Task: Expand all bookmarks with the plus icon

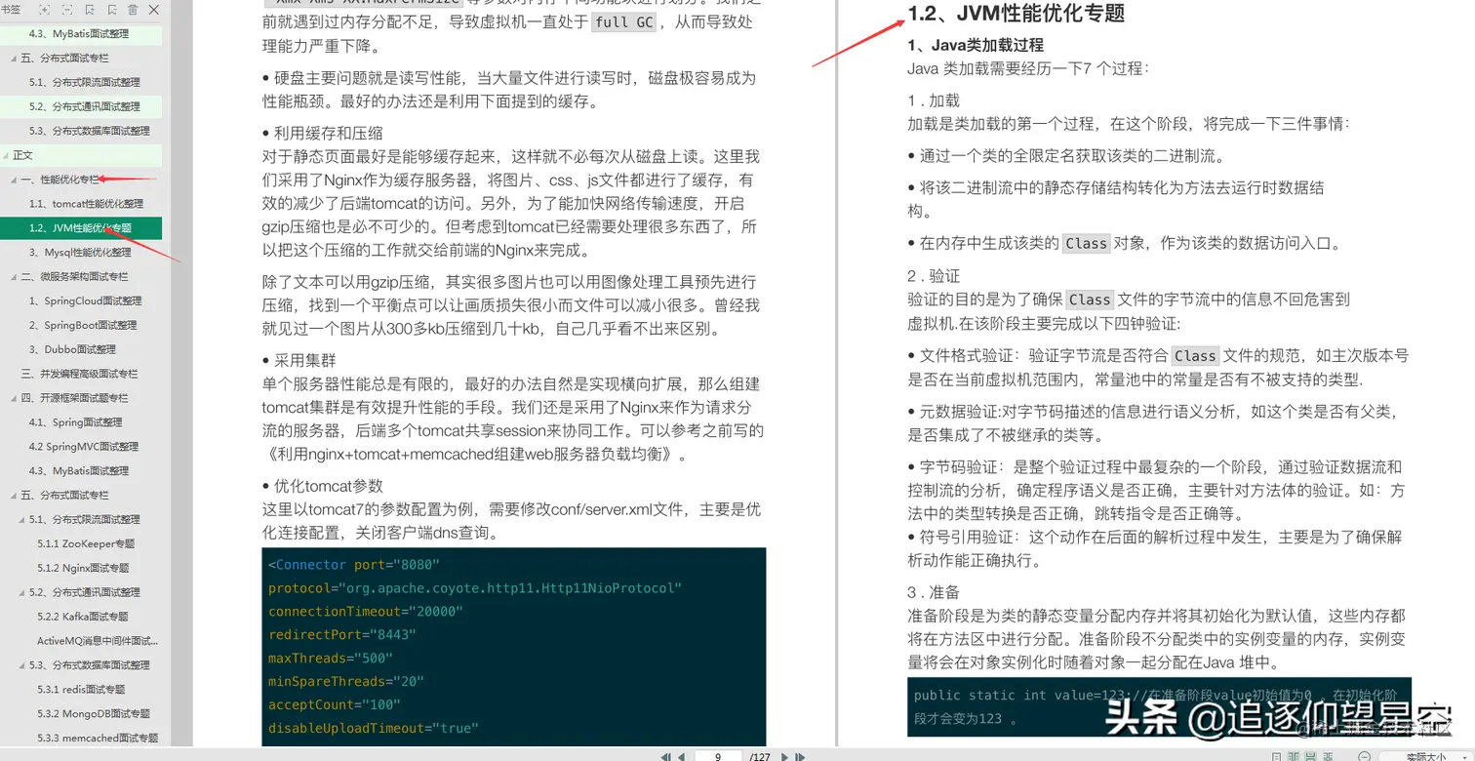Action: (x=45, y=10)
